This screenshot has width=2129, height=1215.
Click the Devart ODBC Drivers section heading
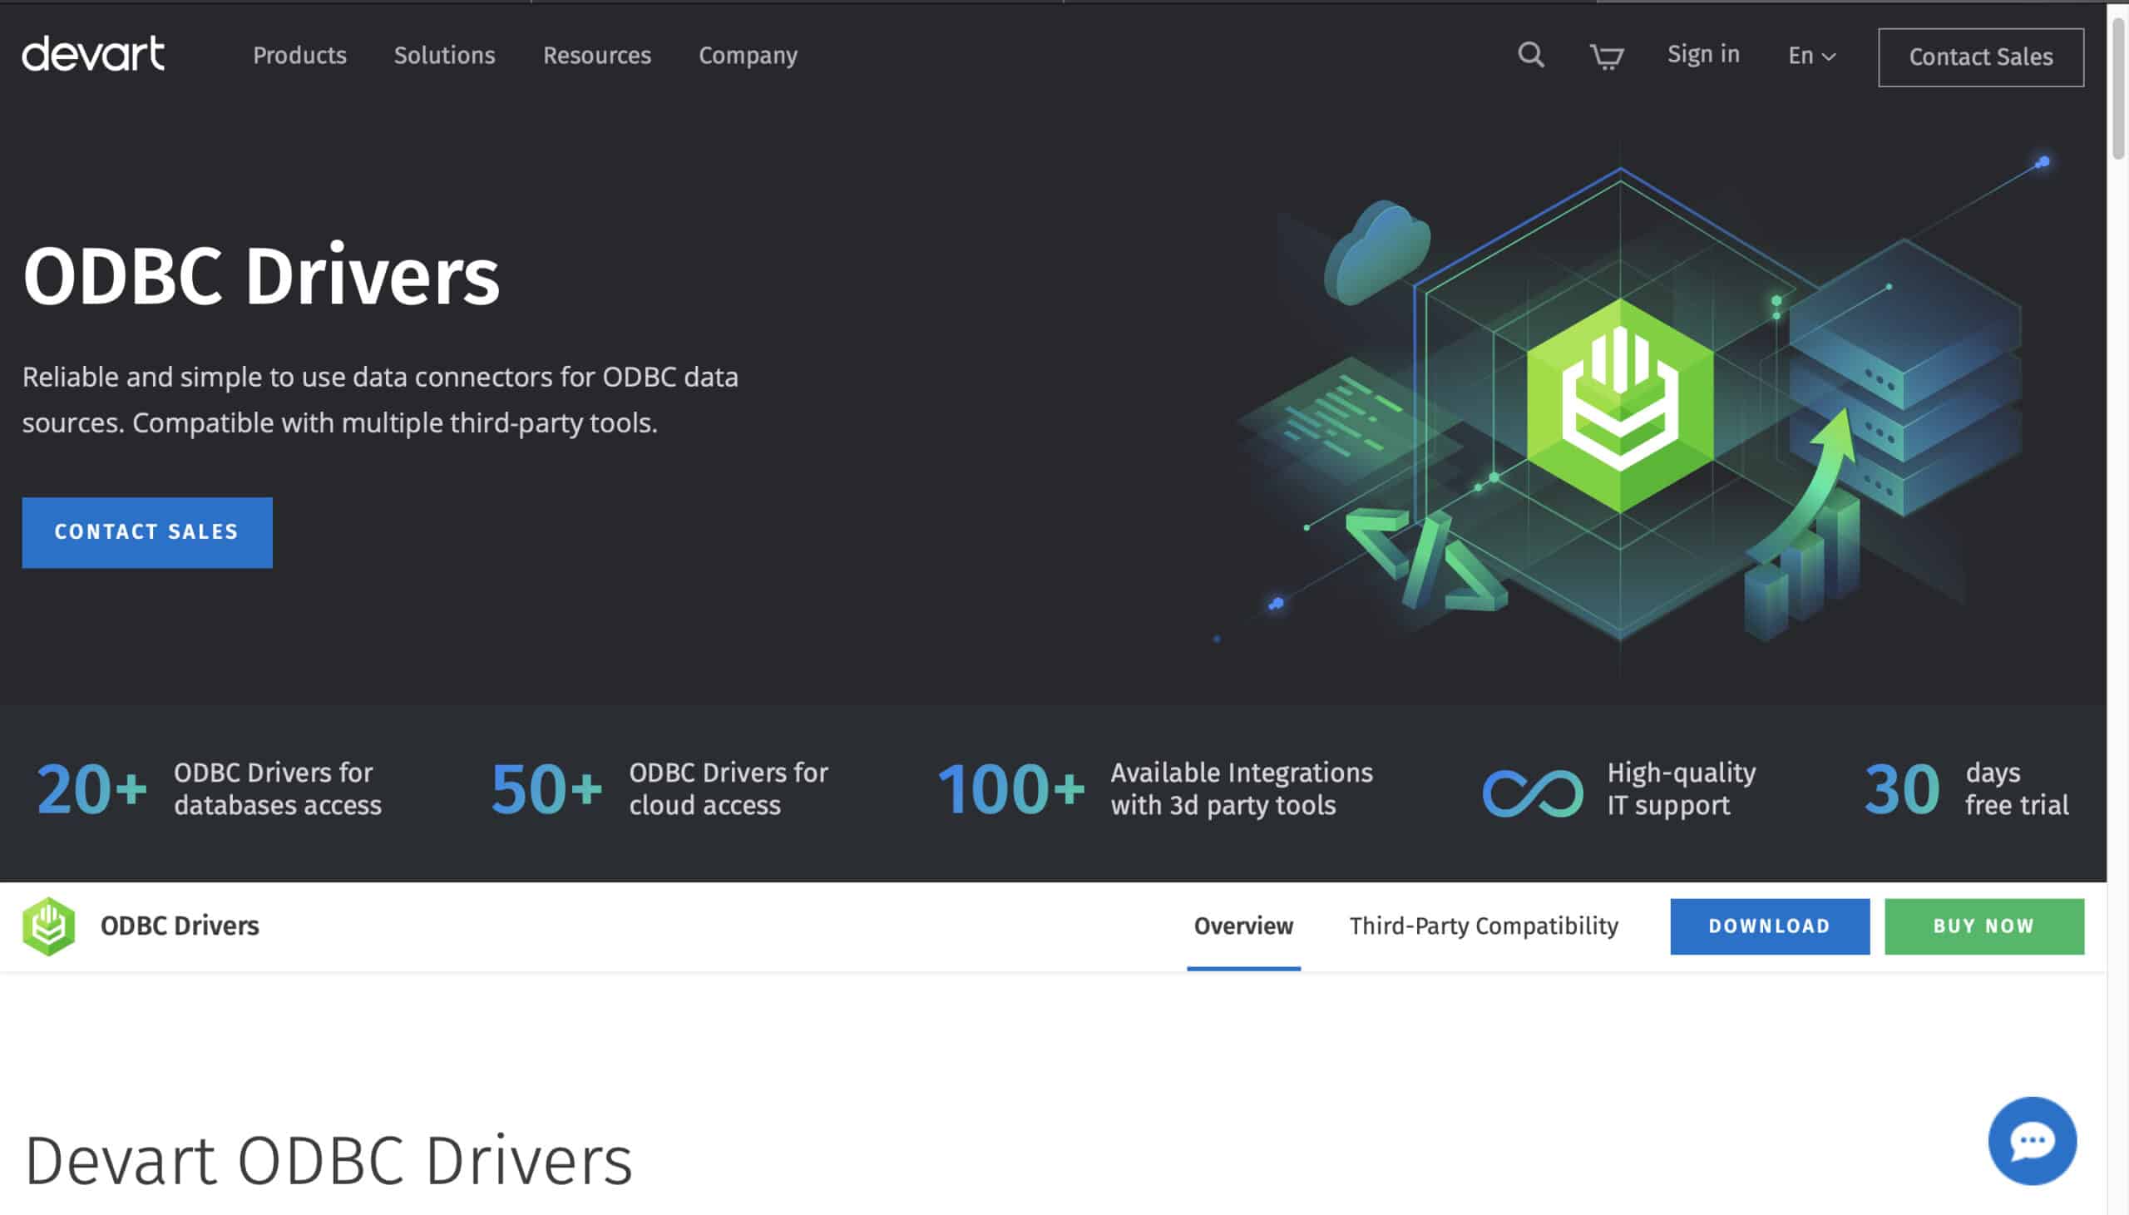[328, 1160]
